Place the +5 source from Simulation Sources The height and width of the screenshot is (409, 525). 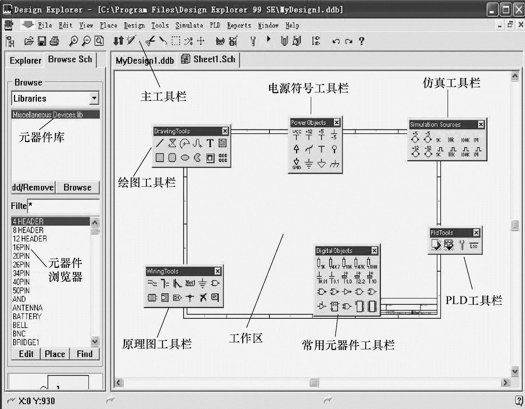click(415, 137)
